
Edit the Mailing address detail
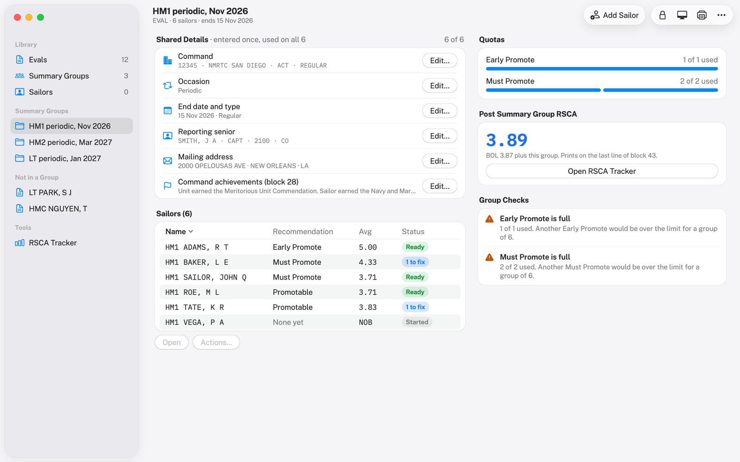coord(439,161)
